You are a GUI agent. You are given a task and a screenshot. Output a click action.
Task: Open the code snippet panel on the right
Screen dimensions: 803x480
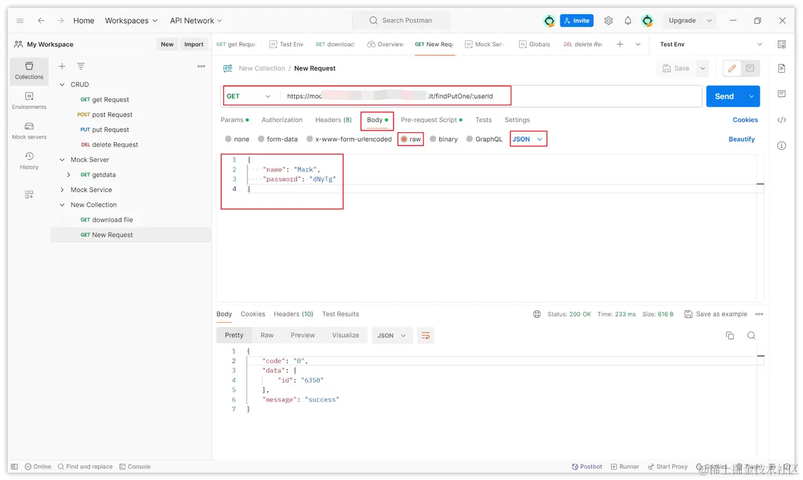tap(780, 120)
